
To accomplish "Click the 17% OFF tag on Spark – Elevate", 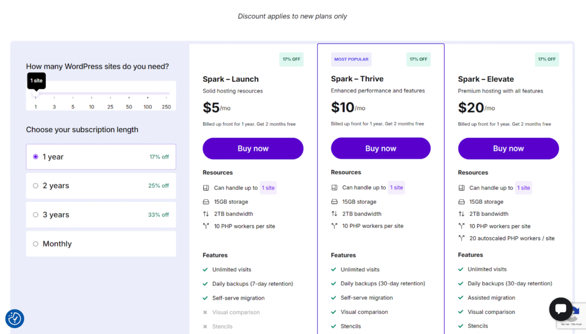I will (x=547, y=59).
